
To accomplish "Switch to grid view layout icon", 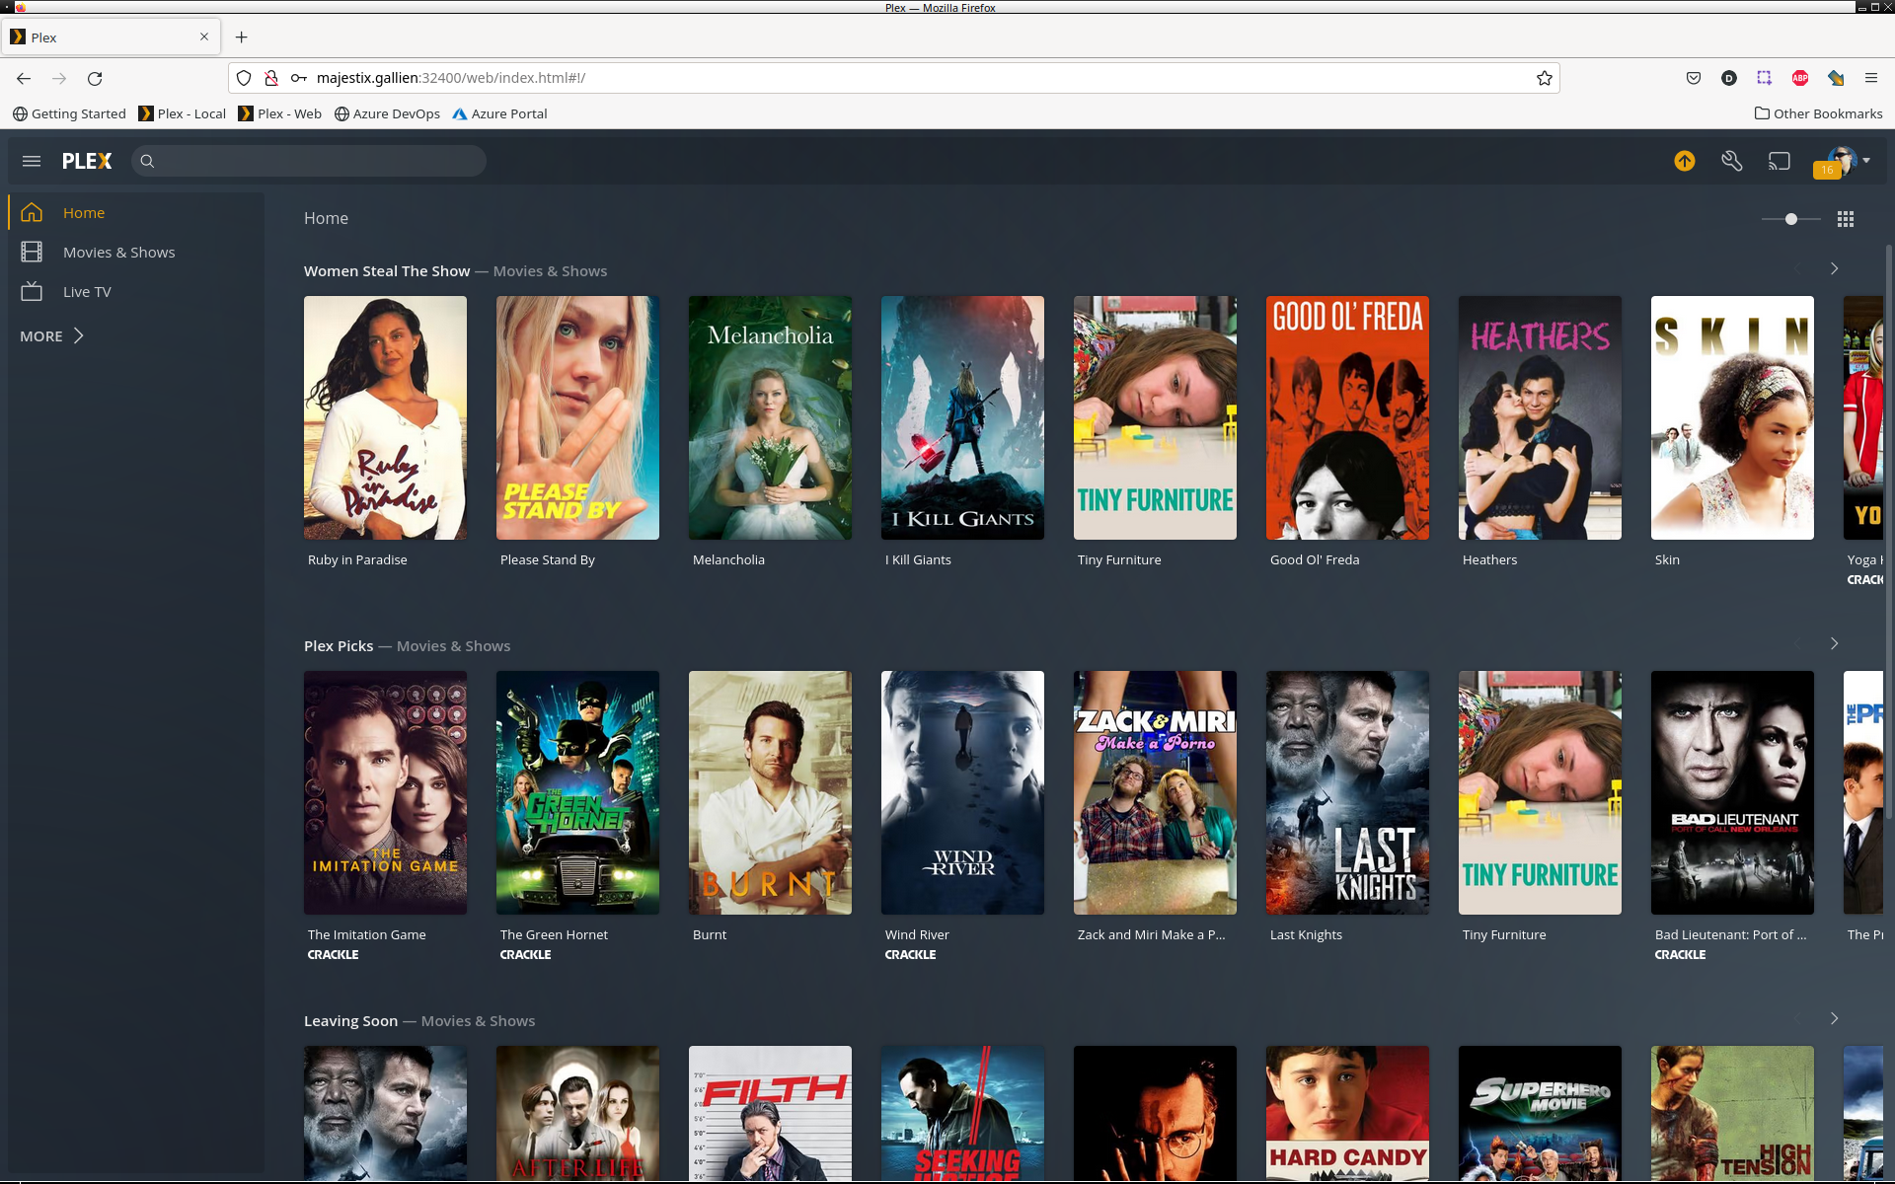I will tap(1846, 219).
